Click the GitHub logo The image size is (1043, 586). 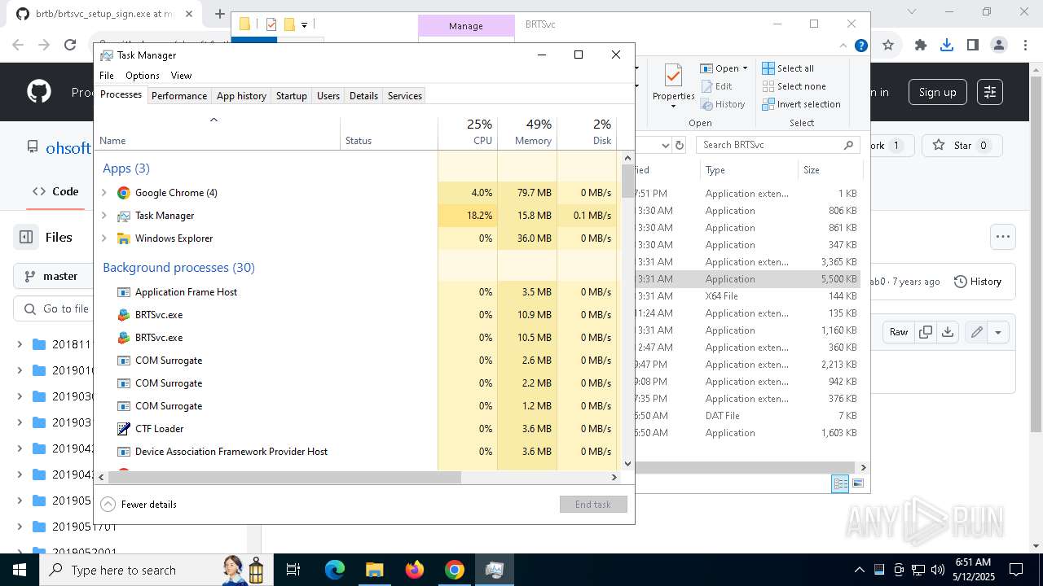[x=39, y=92]
